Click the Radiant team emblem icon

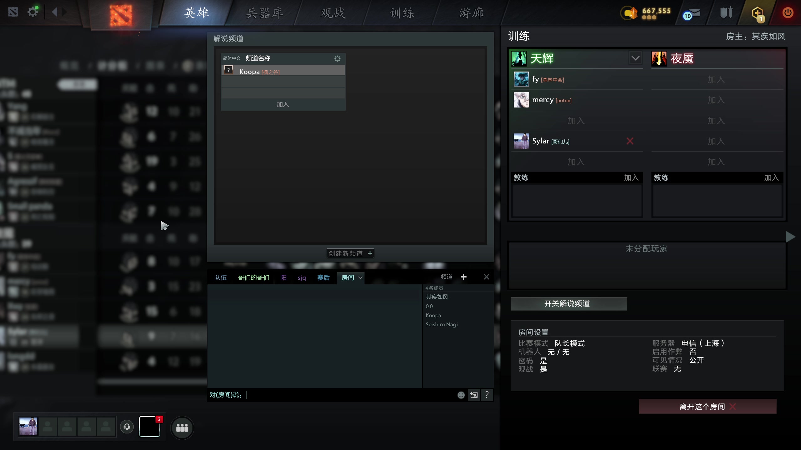coord(519,58)
